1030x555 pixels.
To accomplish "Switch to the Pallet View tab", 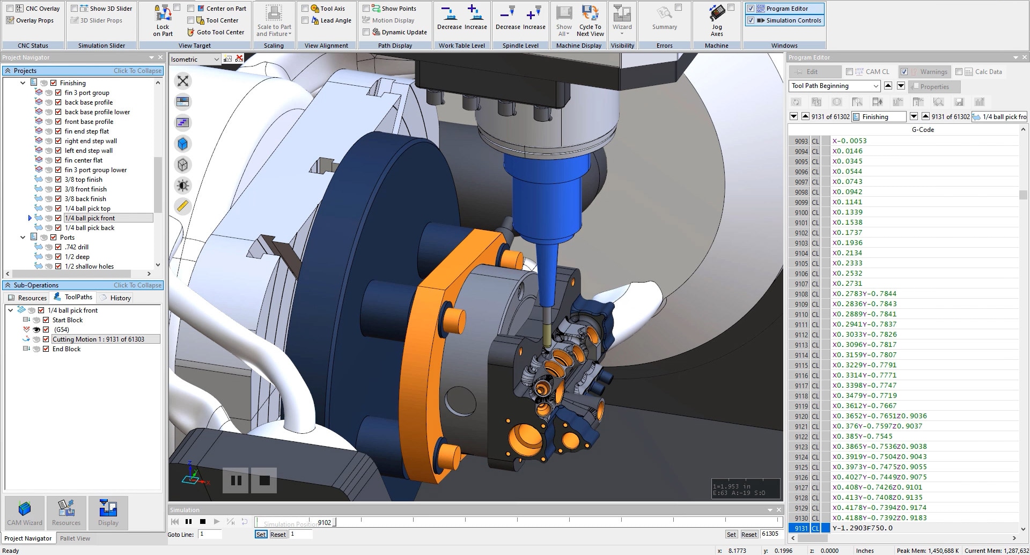I will [75, 538].
